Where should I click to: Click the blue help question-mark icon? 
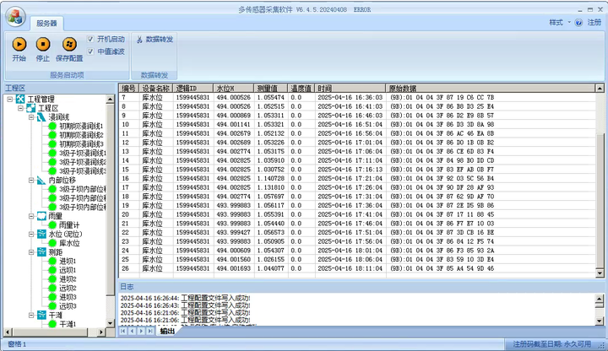(578, 23)
